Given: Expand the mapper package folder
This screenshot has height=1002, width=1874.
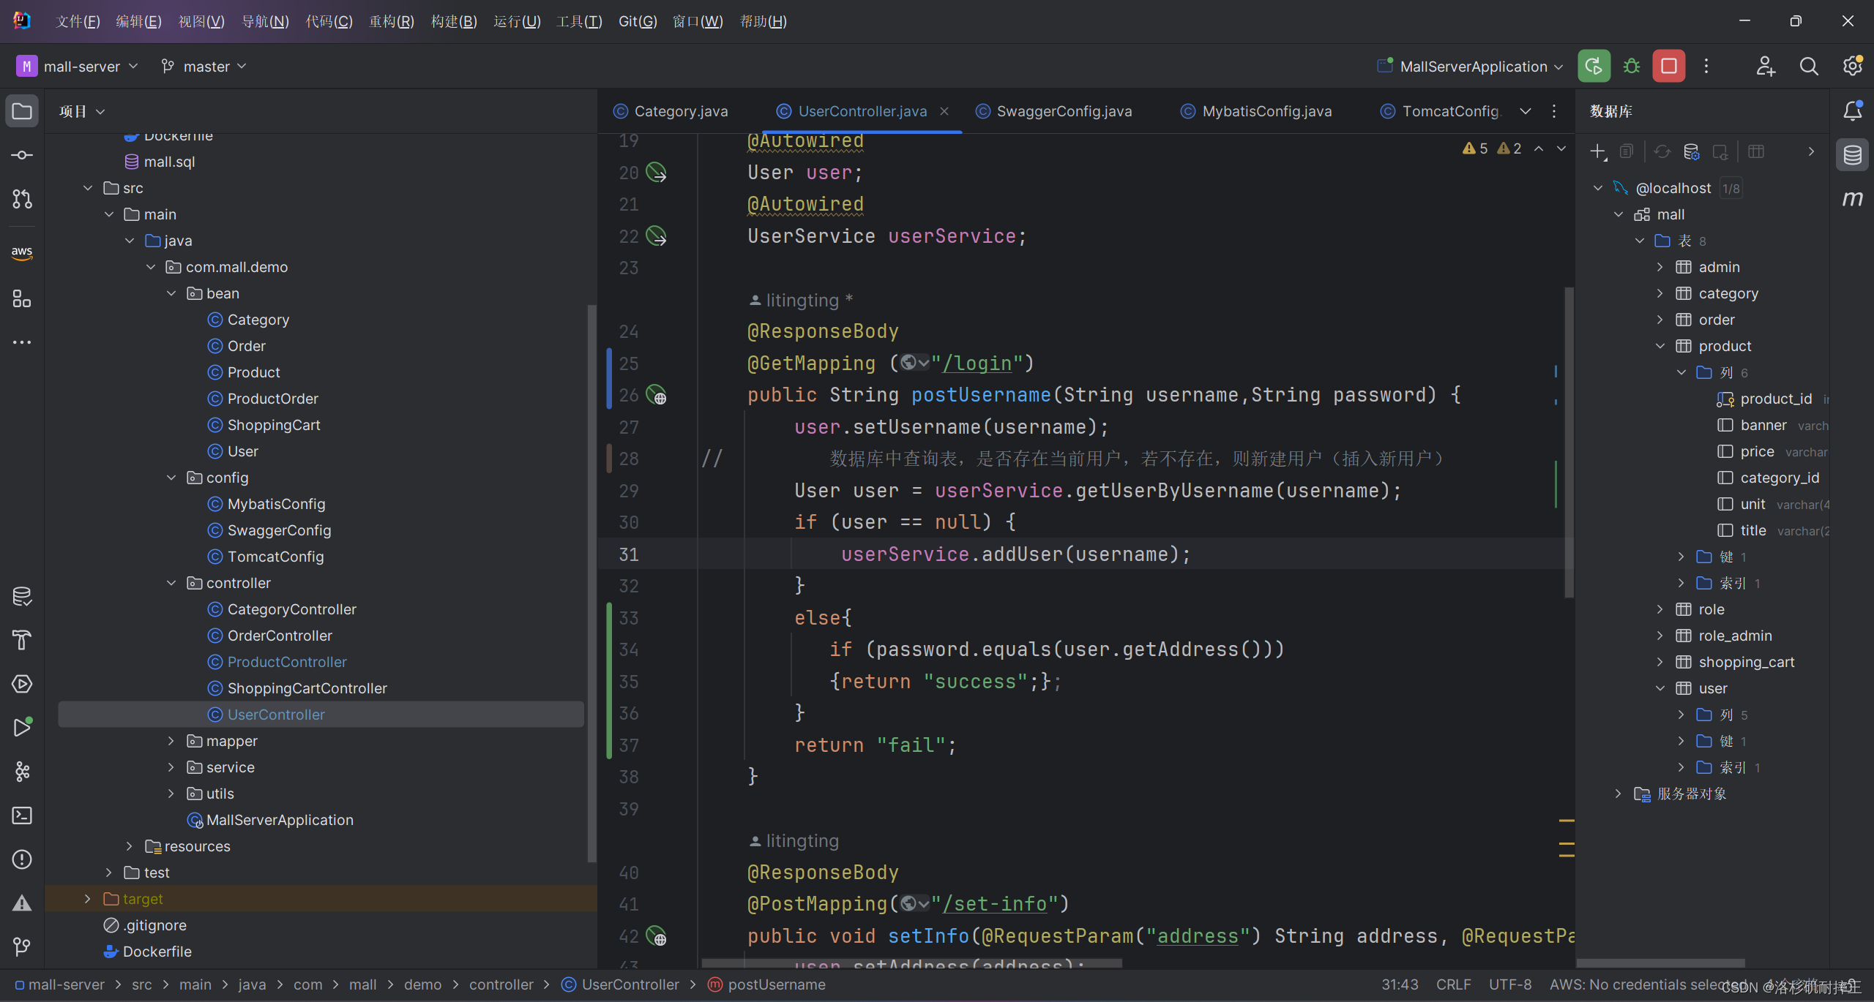Looking at the screenshot, I should click(171, 741).
